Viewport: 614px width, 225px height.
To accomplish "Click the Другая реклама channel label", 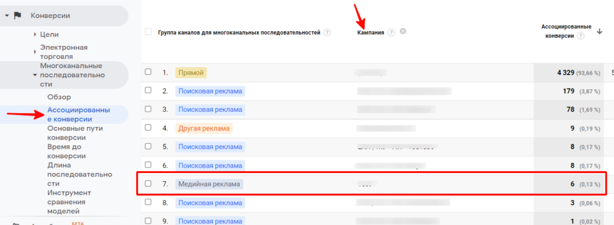I will (x=204, y=128).
